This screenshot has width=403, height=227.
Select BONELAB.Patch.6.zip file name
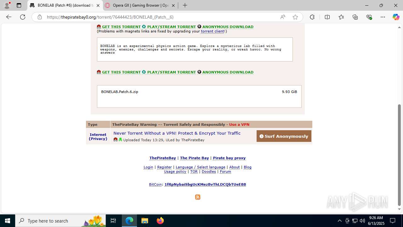(x=120, y=92)
